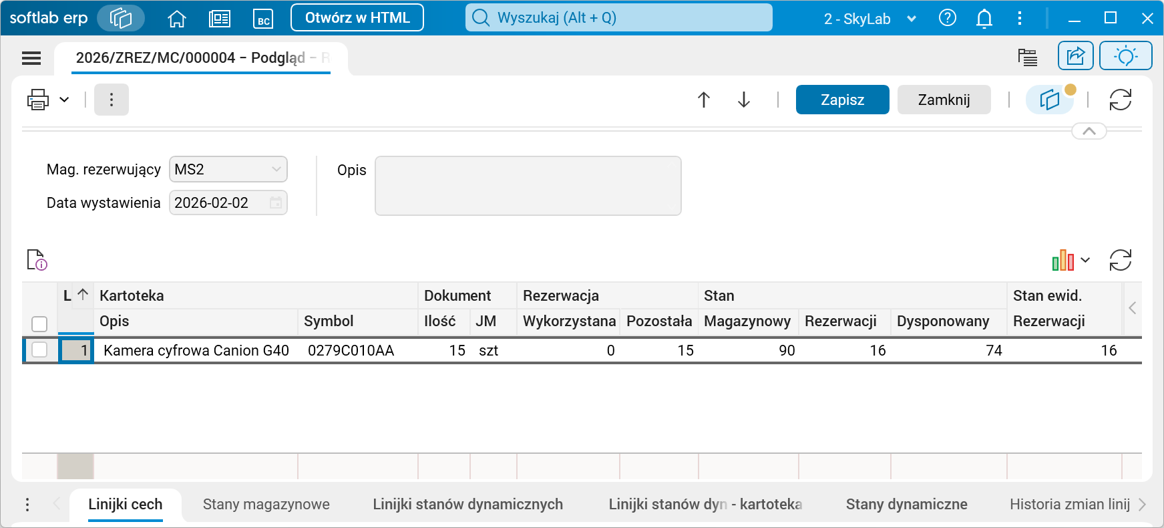1164x528 pixels.
Task: Click the Wyszukaj (Alt + Q) search field
Action: click(619, 18)
